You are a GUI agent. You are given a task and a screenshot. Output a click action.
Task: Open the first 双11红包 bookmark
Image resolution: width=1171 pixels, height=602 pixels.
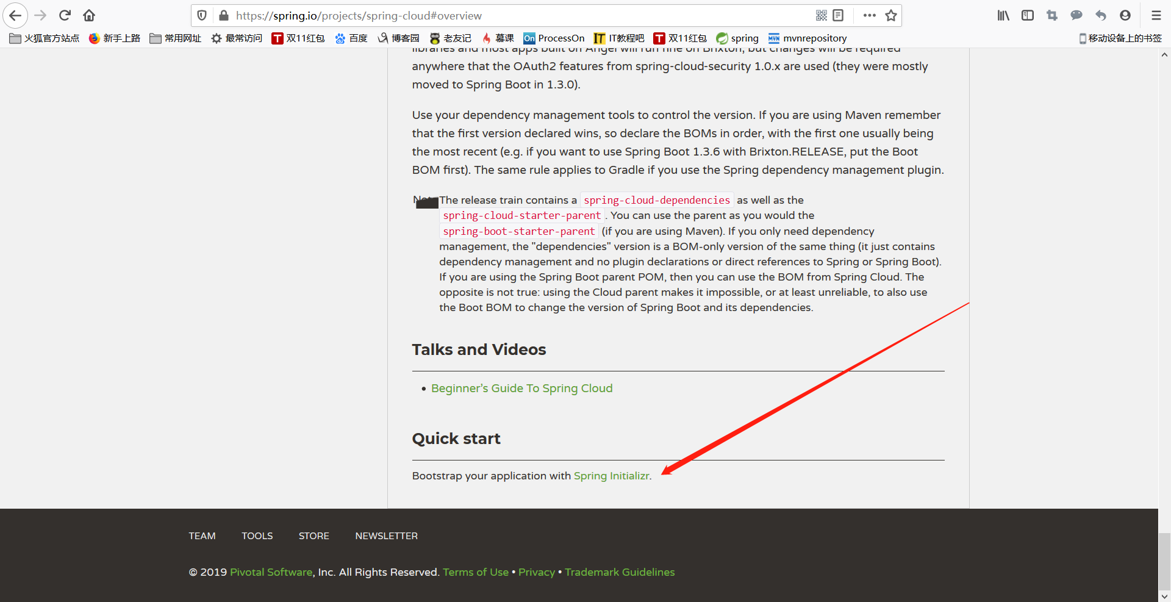(x=298, y=38)
